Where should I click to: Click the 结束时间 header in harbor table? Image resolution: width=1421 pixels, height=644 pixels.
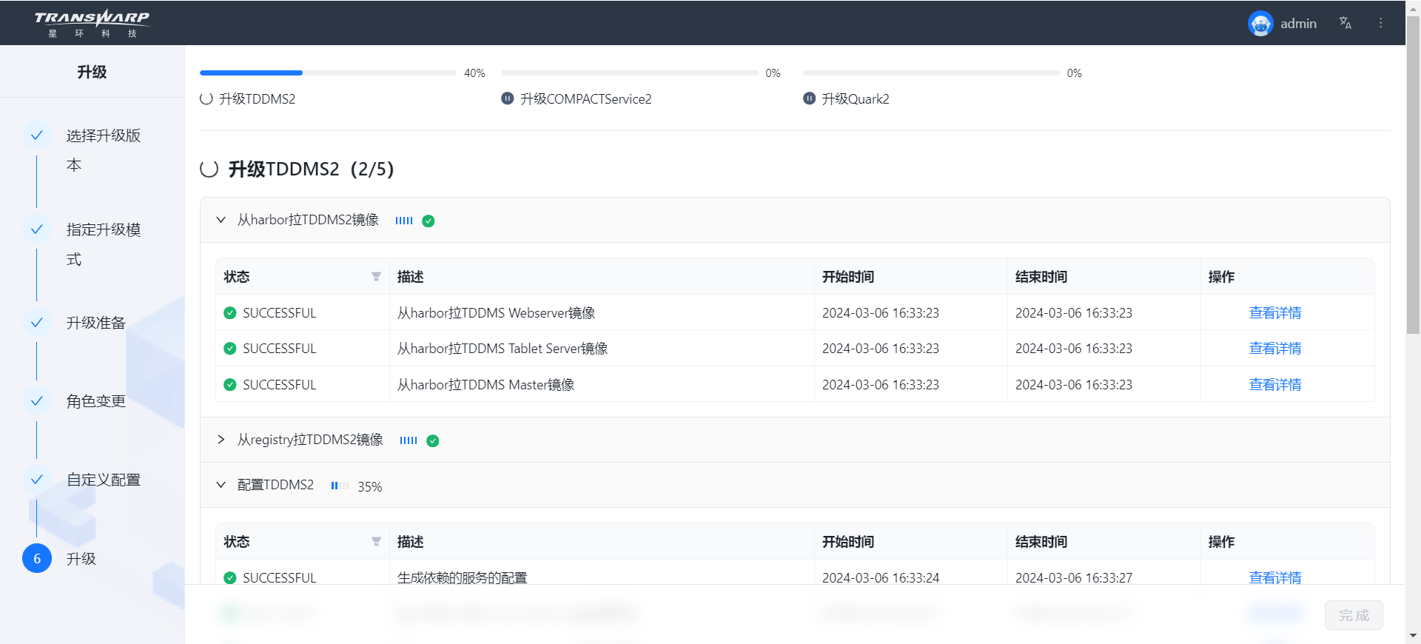(x=1041, y=277)
